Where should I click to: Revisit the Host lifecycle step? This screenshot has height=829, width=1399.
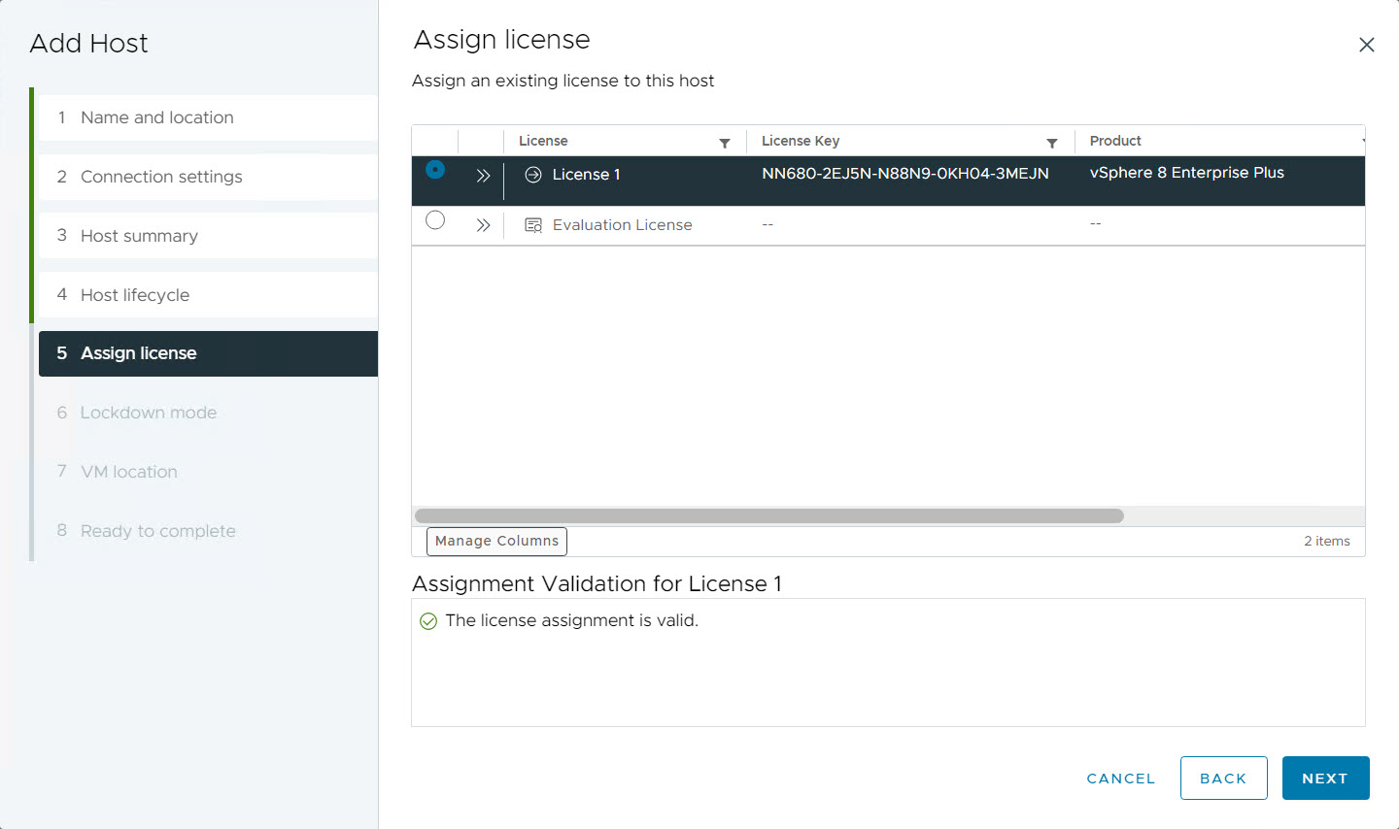(x=134, y=294)
